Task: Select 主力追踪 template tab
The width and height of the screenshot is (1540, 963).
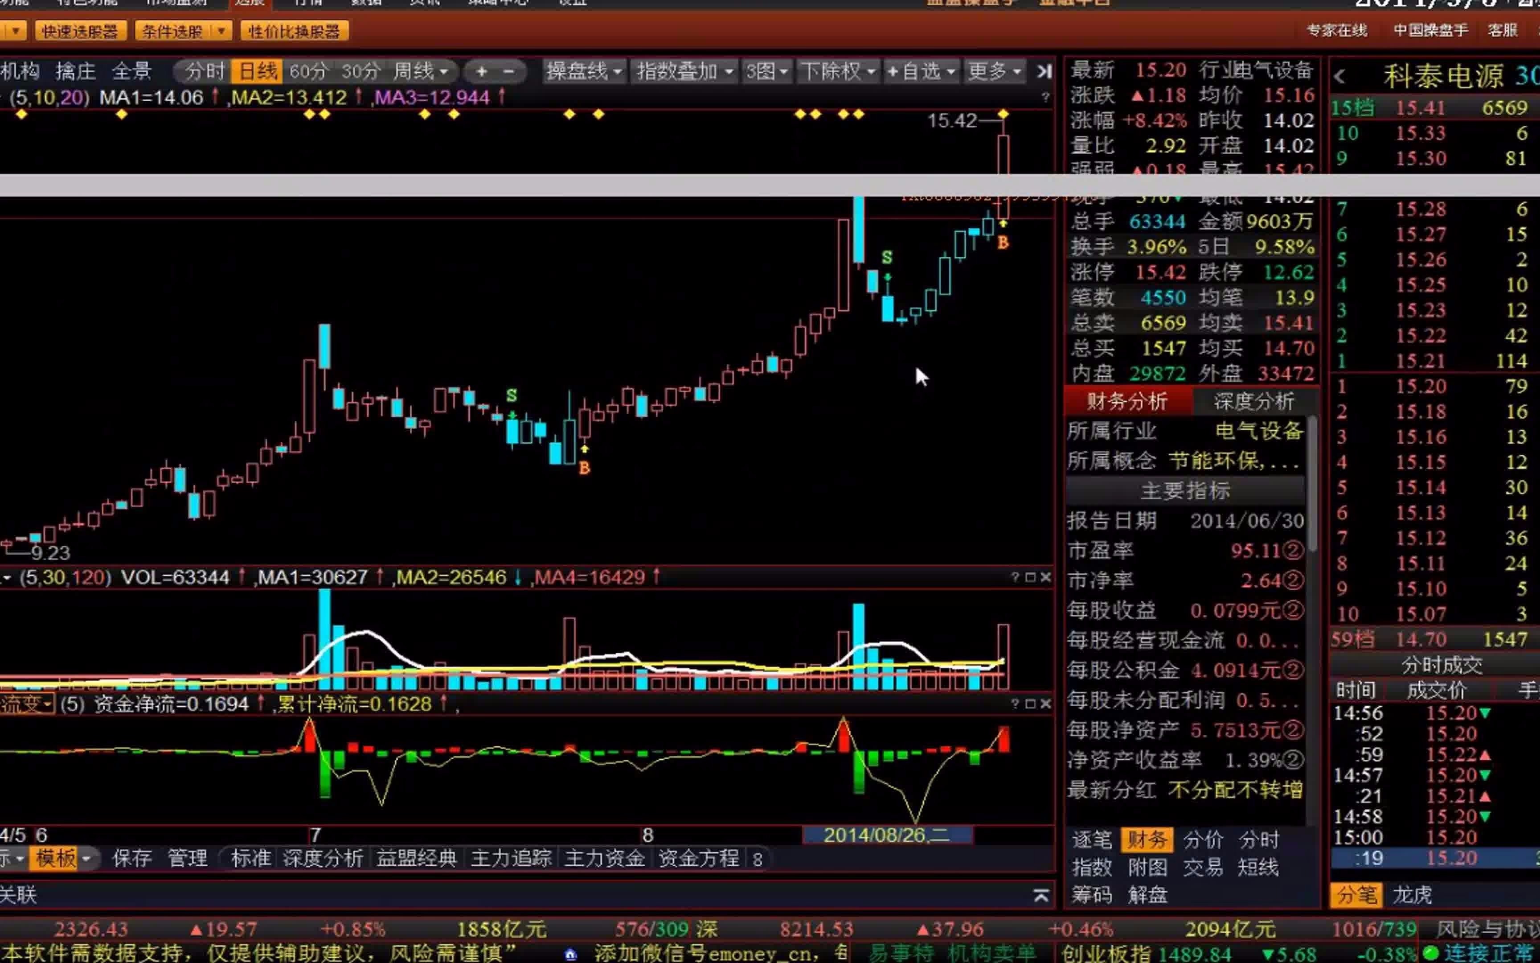Action: [511, 859]
